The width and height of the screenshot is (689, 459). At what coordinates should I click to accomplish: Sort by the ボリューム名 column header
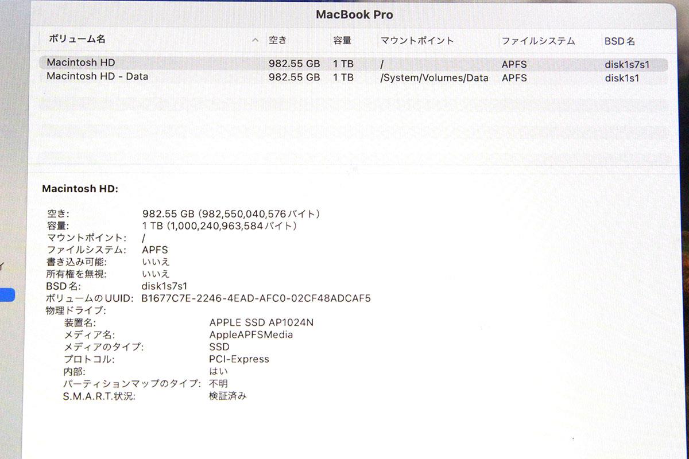click(76, 40)
